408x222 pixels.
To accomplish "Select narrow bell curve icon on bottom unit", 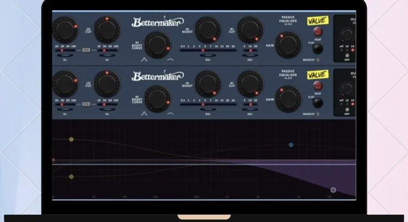I will coord(145,113).
